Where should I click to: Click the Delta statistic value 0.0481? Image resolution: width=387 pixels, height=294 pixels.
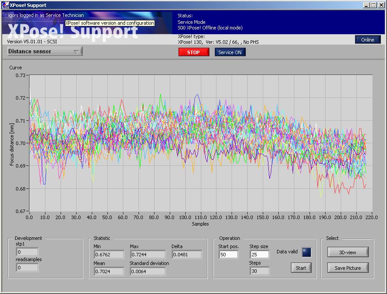click(x=187, y=255)
